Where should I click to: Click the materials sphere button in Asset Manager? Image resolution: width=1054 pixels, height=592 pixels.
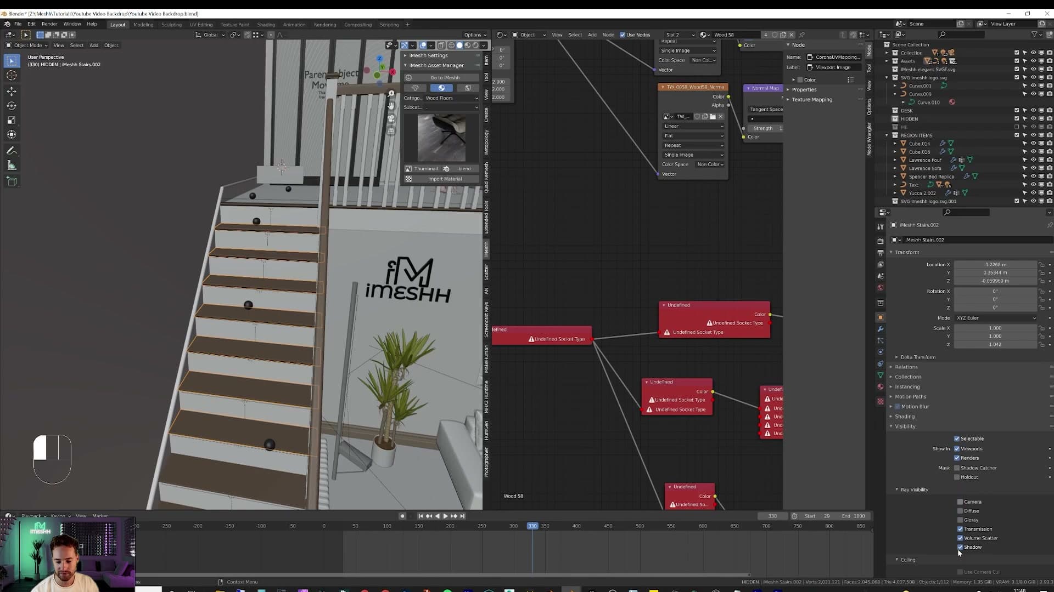[441, 88]
